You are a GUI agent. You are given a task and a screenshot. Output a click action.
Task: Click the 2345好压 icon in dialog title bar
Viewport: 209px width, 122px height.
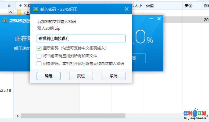tap(36, 9)
